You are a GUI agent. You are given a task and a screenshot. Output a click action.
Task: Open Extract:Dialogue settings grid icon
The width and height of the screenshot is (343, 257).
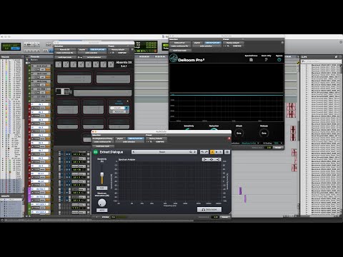pos(227,152)
